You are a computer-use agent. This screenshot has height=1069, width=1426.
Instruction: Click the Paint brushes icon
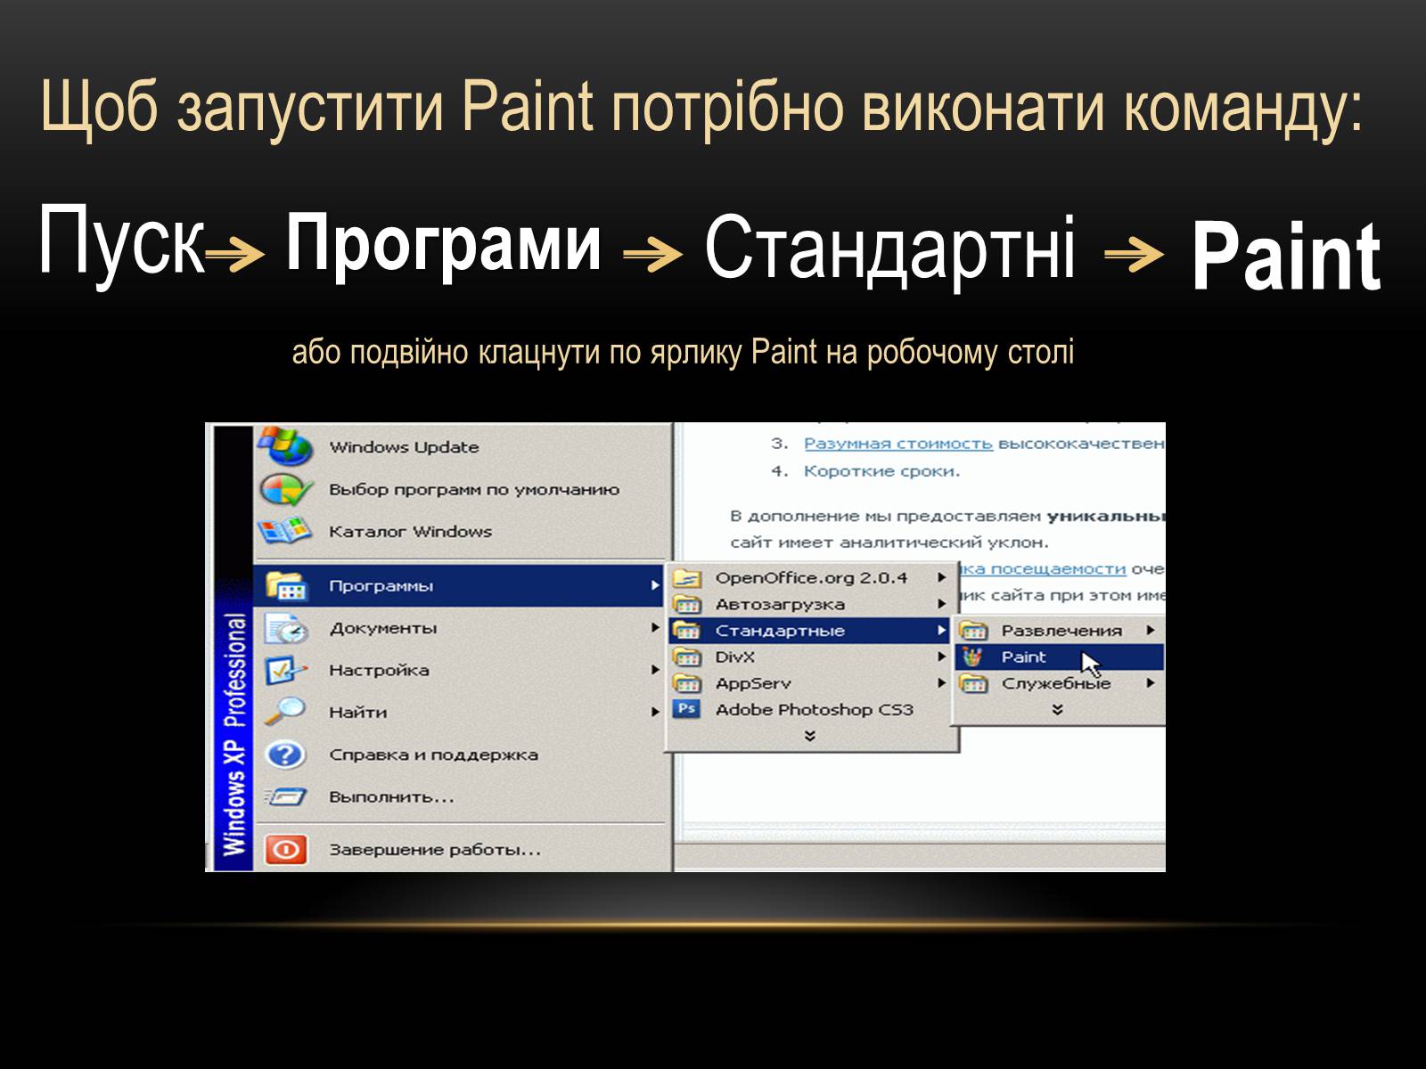(973, 657)
